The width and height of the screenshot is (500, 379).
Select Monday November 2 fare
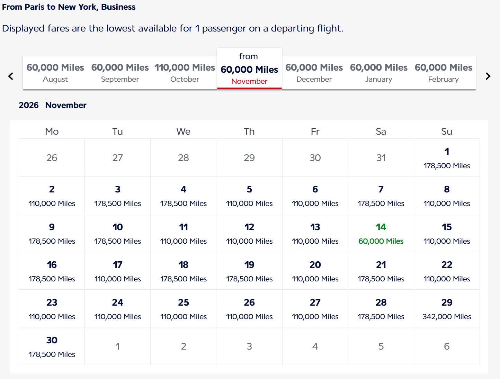pyautogui.click(x=52, y=196)
